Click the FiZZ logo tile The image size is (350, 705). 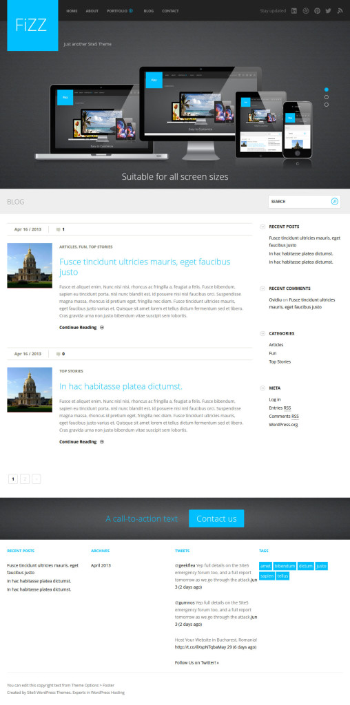click(x=32, y=25)
